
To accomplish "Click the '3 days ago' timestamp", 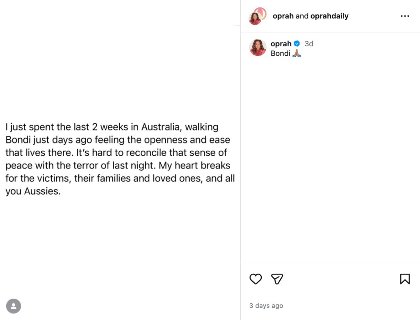I will coord(266,306).
